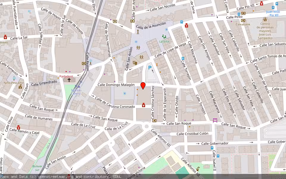286x179 pixels.
Task: Select the pharmacy icon near Calle Macarena top
Action: pos(186,25)
